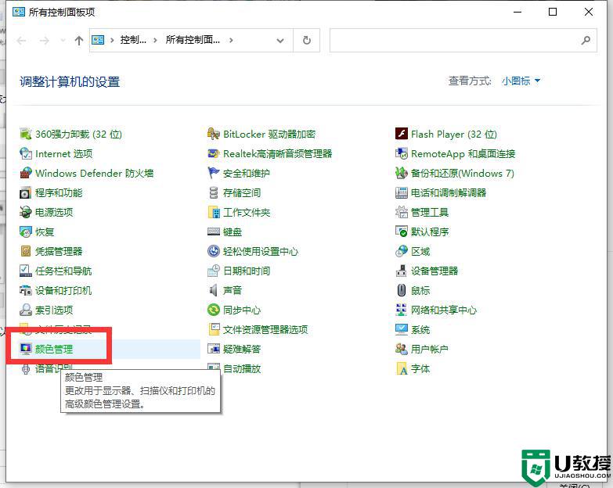
Task: Open the 系统 link
Action: [420, 329]
